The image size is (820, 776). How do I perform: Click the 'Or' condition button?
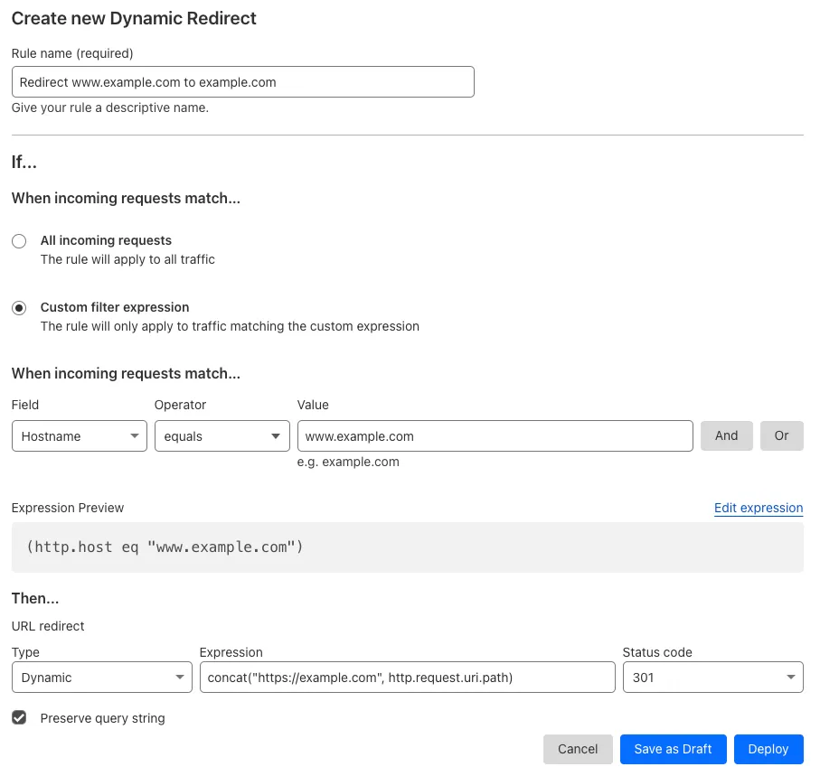click(781, 435)
